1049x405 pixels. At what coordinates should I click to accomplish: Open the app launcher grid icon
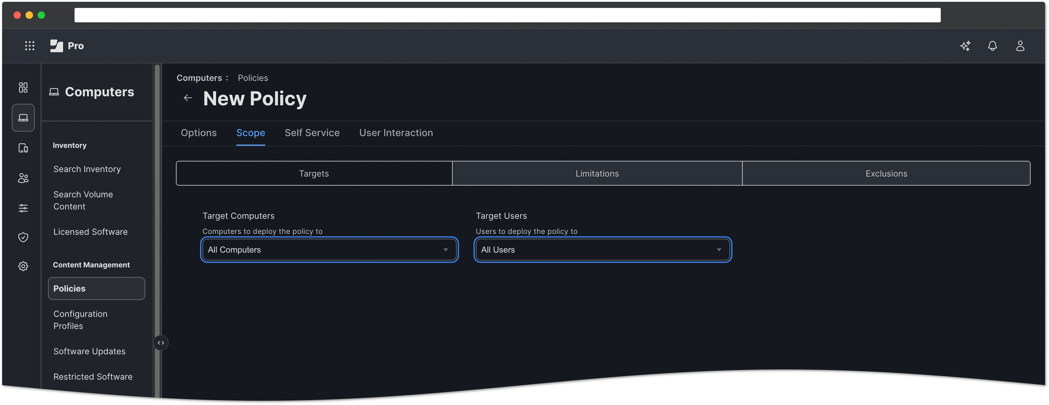(29, 46)
